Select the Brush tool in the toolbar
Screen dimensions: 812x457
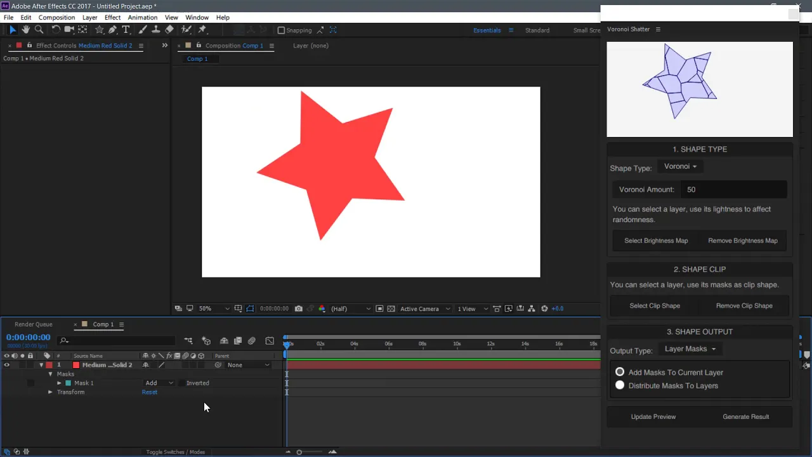tap(141, 30)
